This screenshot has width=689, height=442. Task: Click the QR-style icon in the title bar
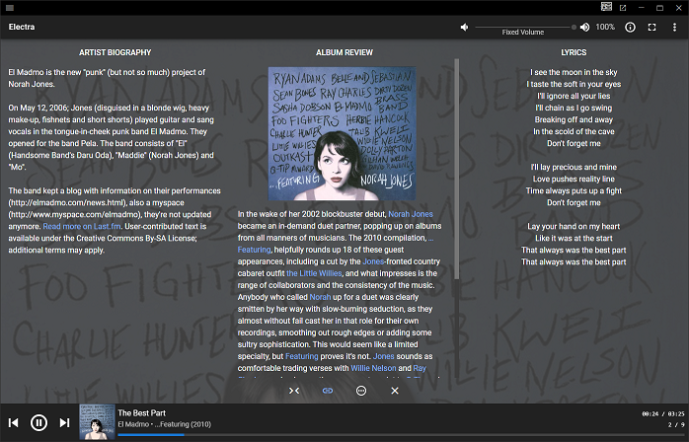pos(606,7)
